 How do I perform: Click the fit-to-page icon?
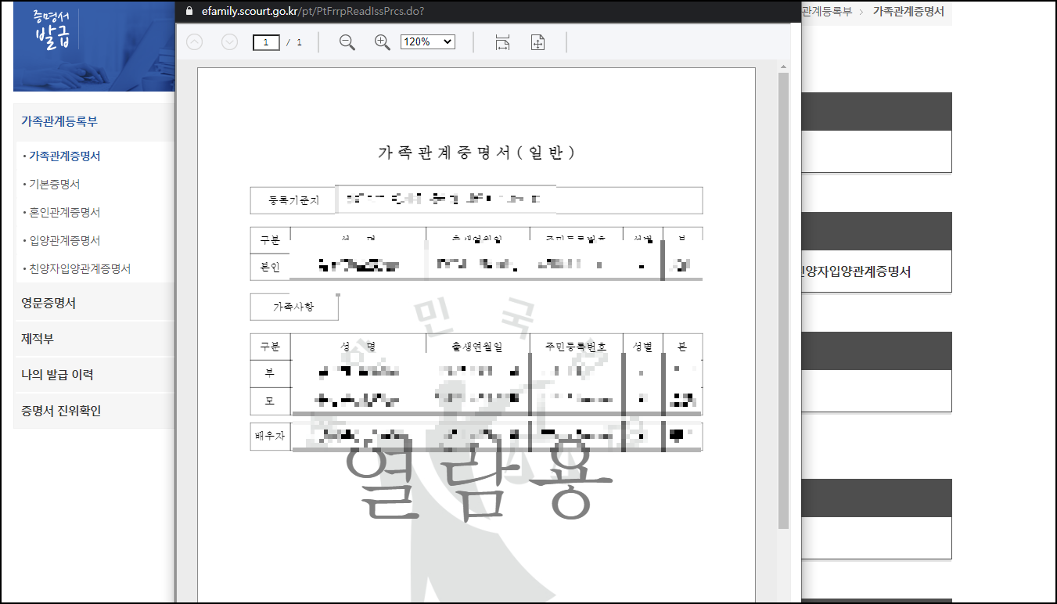tap(537, 42)
